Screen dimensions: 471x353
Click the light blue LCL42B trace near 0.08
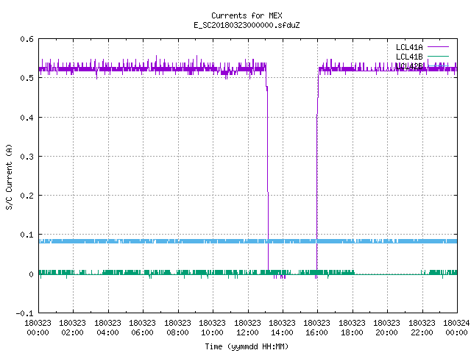[x=248, y=241]
